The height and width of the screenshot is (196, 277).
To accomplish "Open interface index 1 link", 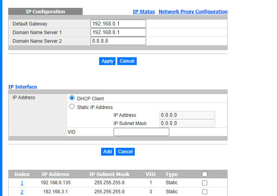I will tap(22, 183).
